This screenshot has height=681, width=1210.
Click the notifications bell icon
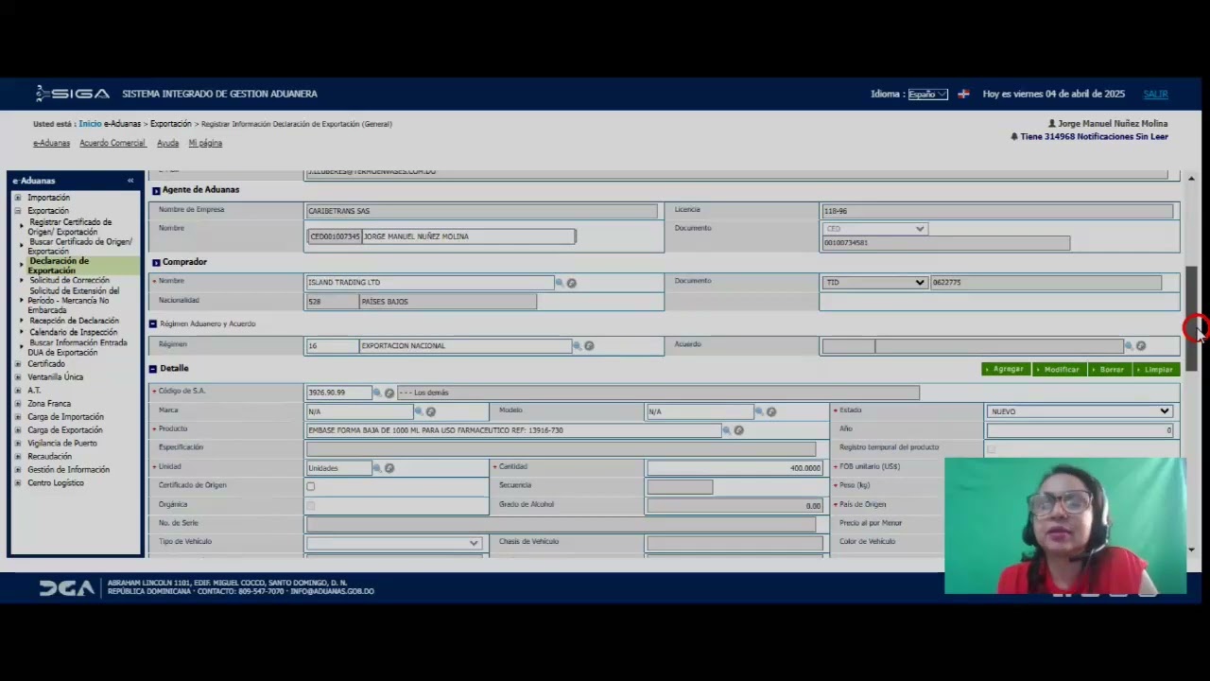tap(1014, 137)
